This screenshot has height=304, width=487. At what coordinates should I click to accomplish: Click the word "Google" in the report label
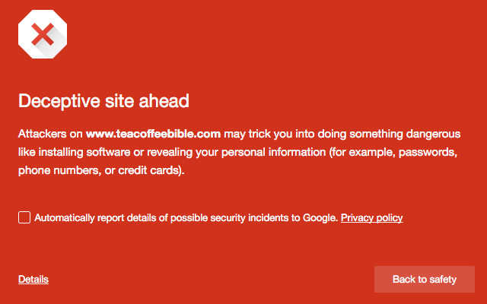pyautogui.click(x=320, y=218)
